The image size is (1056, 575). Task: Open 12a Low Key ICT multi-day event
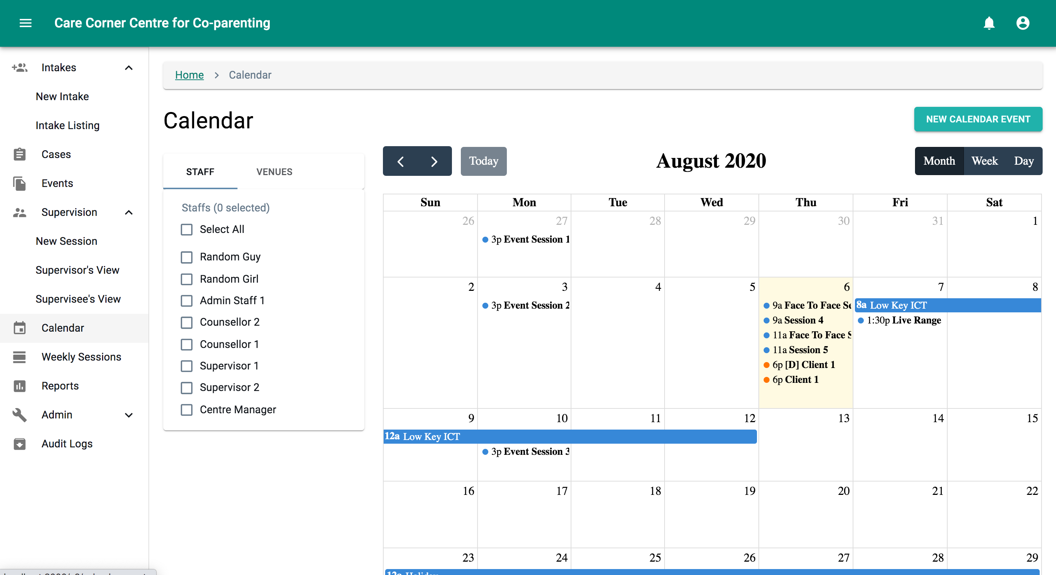tap(570, 437)
